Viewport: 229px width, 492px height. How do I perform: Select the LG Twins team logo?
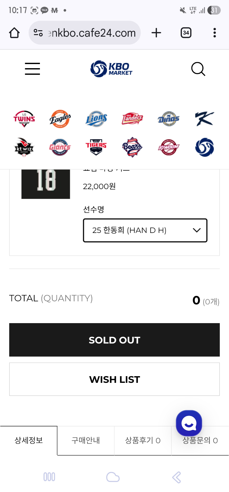(24, 119)
